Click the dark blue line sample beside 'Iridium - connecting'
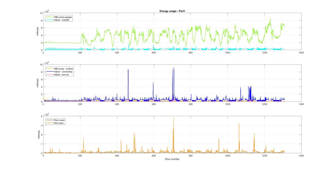 click(x=50, y=72)
